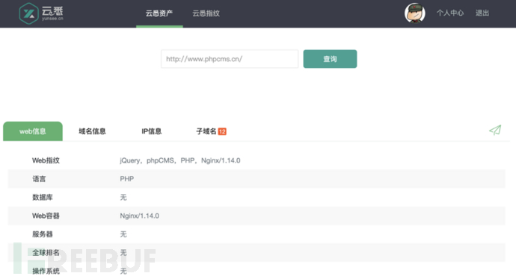This screenshot has width=516, height=279.
Task: Open the user avatar profile picture
Action: point(414,13)
